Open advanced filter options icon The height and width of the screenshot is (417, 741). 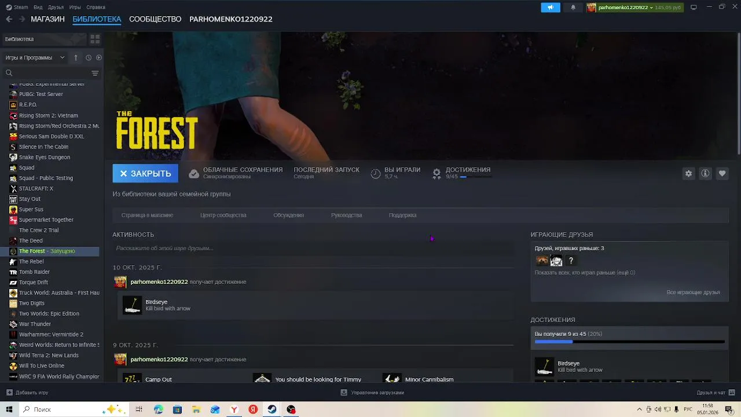click(95, 73)
